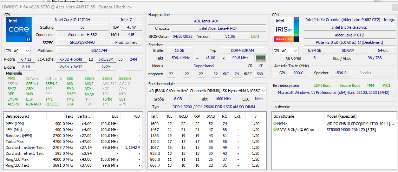
Task: Click the BIOS version V1.06 field
Action: tap(230, 36)
